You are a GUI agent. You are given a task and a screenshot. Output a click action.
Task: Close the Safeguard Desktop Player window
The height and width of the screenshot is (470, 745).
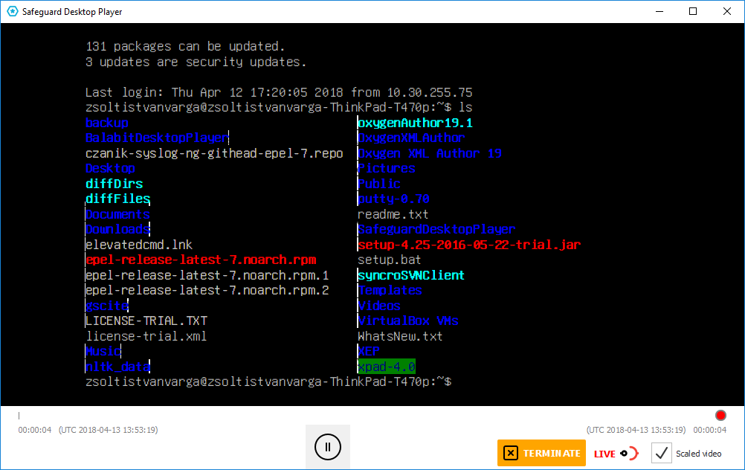[x=727, y=11]
